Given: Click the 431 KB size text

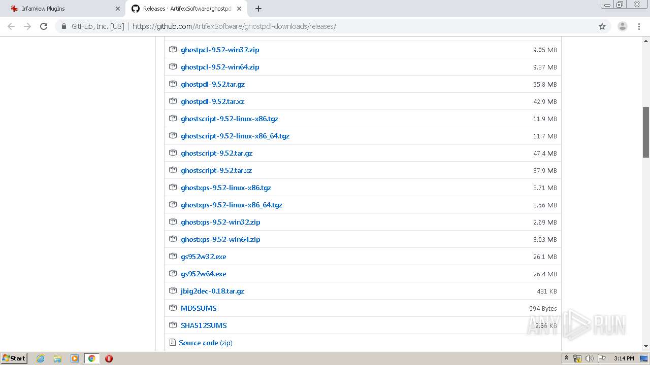Looking at the screenshot, I should coord(547,291).
